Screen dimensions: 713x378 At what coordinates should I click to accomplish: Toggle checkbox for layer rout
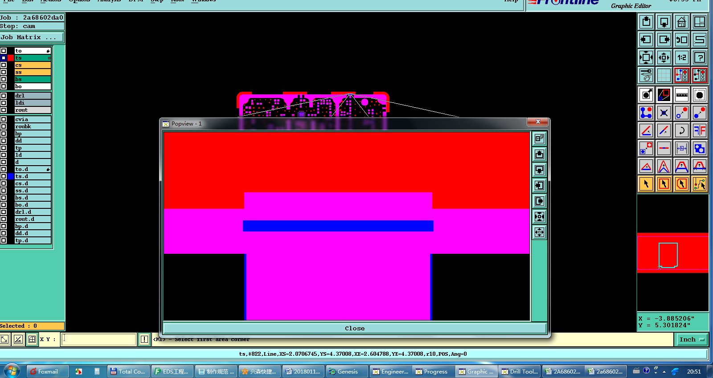click(4, 110)
